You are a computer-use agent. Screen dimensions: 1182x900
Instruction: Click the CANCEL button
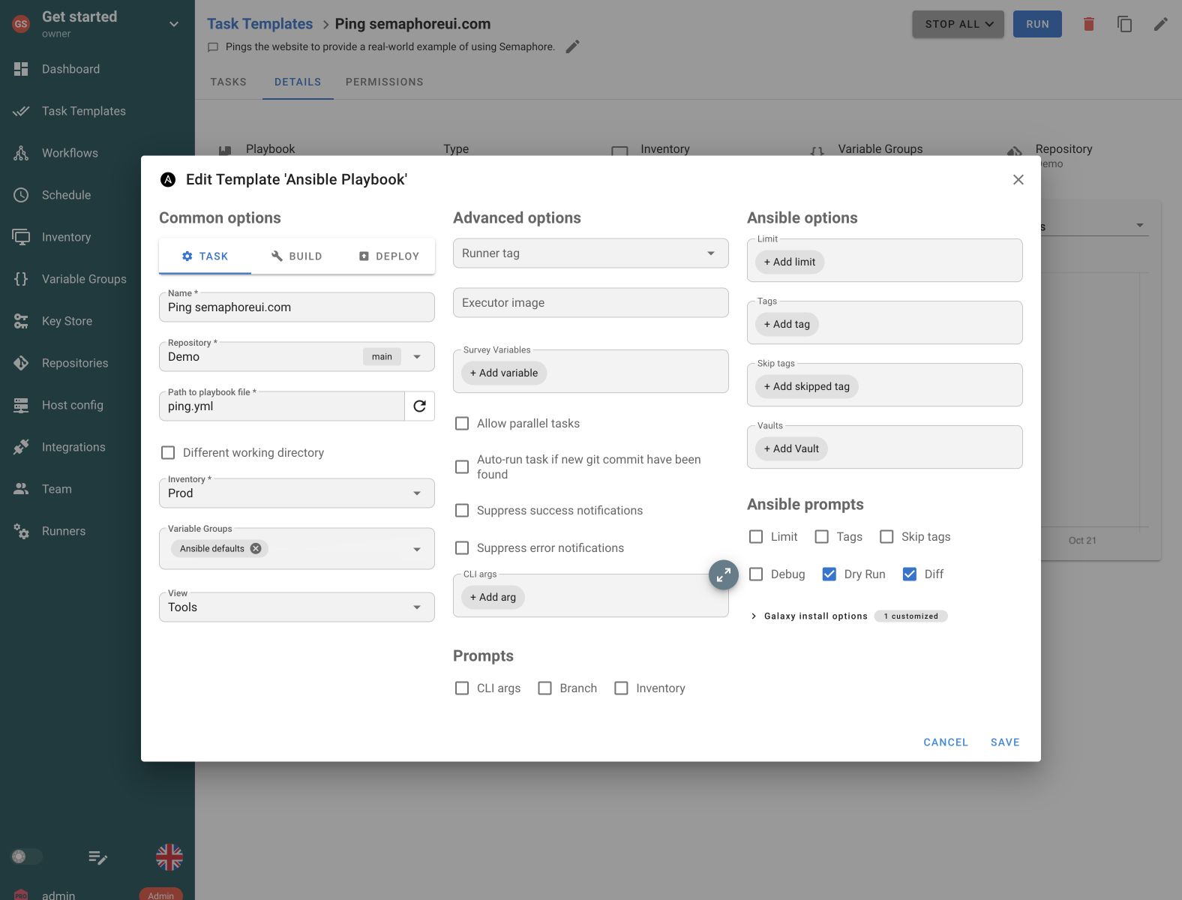pos(946,742)
